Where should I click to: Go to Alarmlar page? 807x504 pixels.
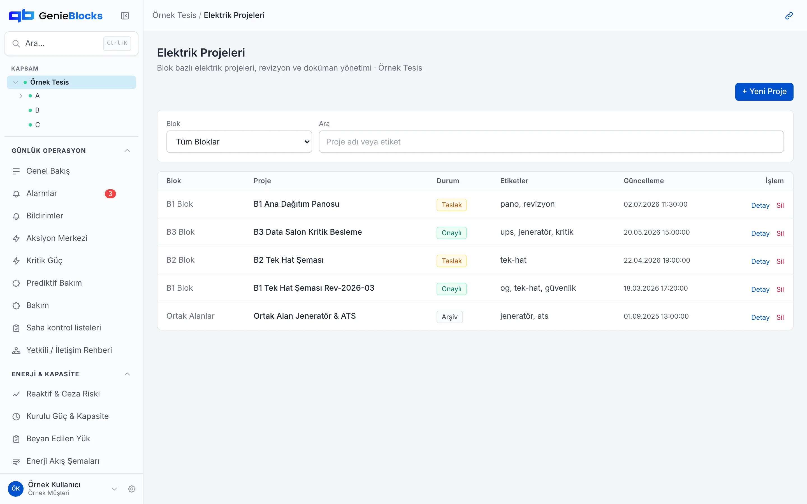(x=71, y=193)
